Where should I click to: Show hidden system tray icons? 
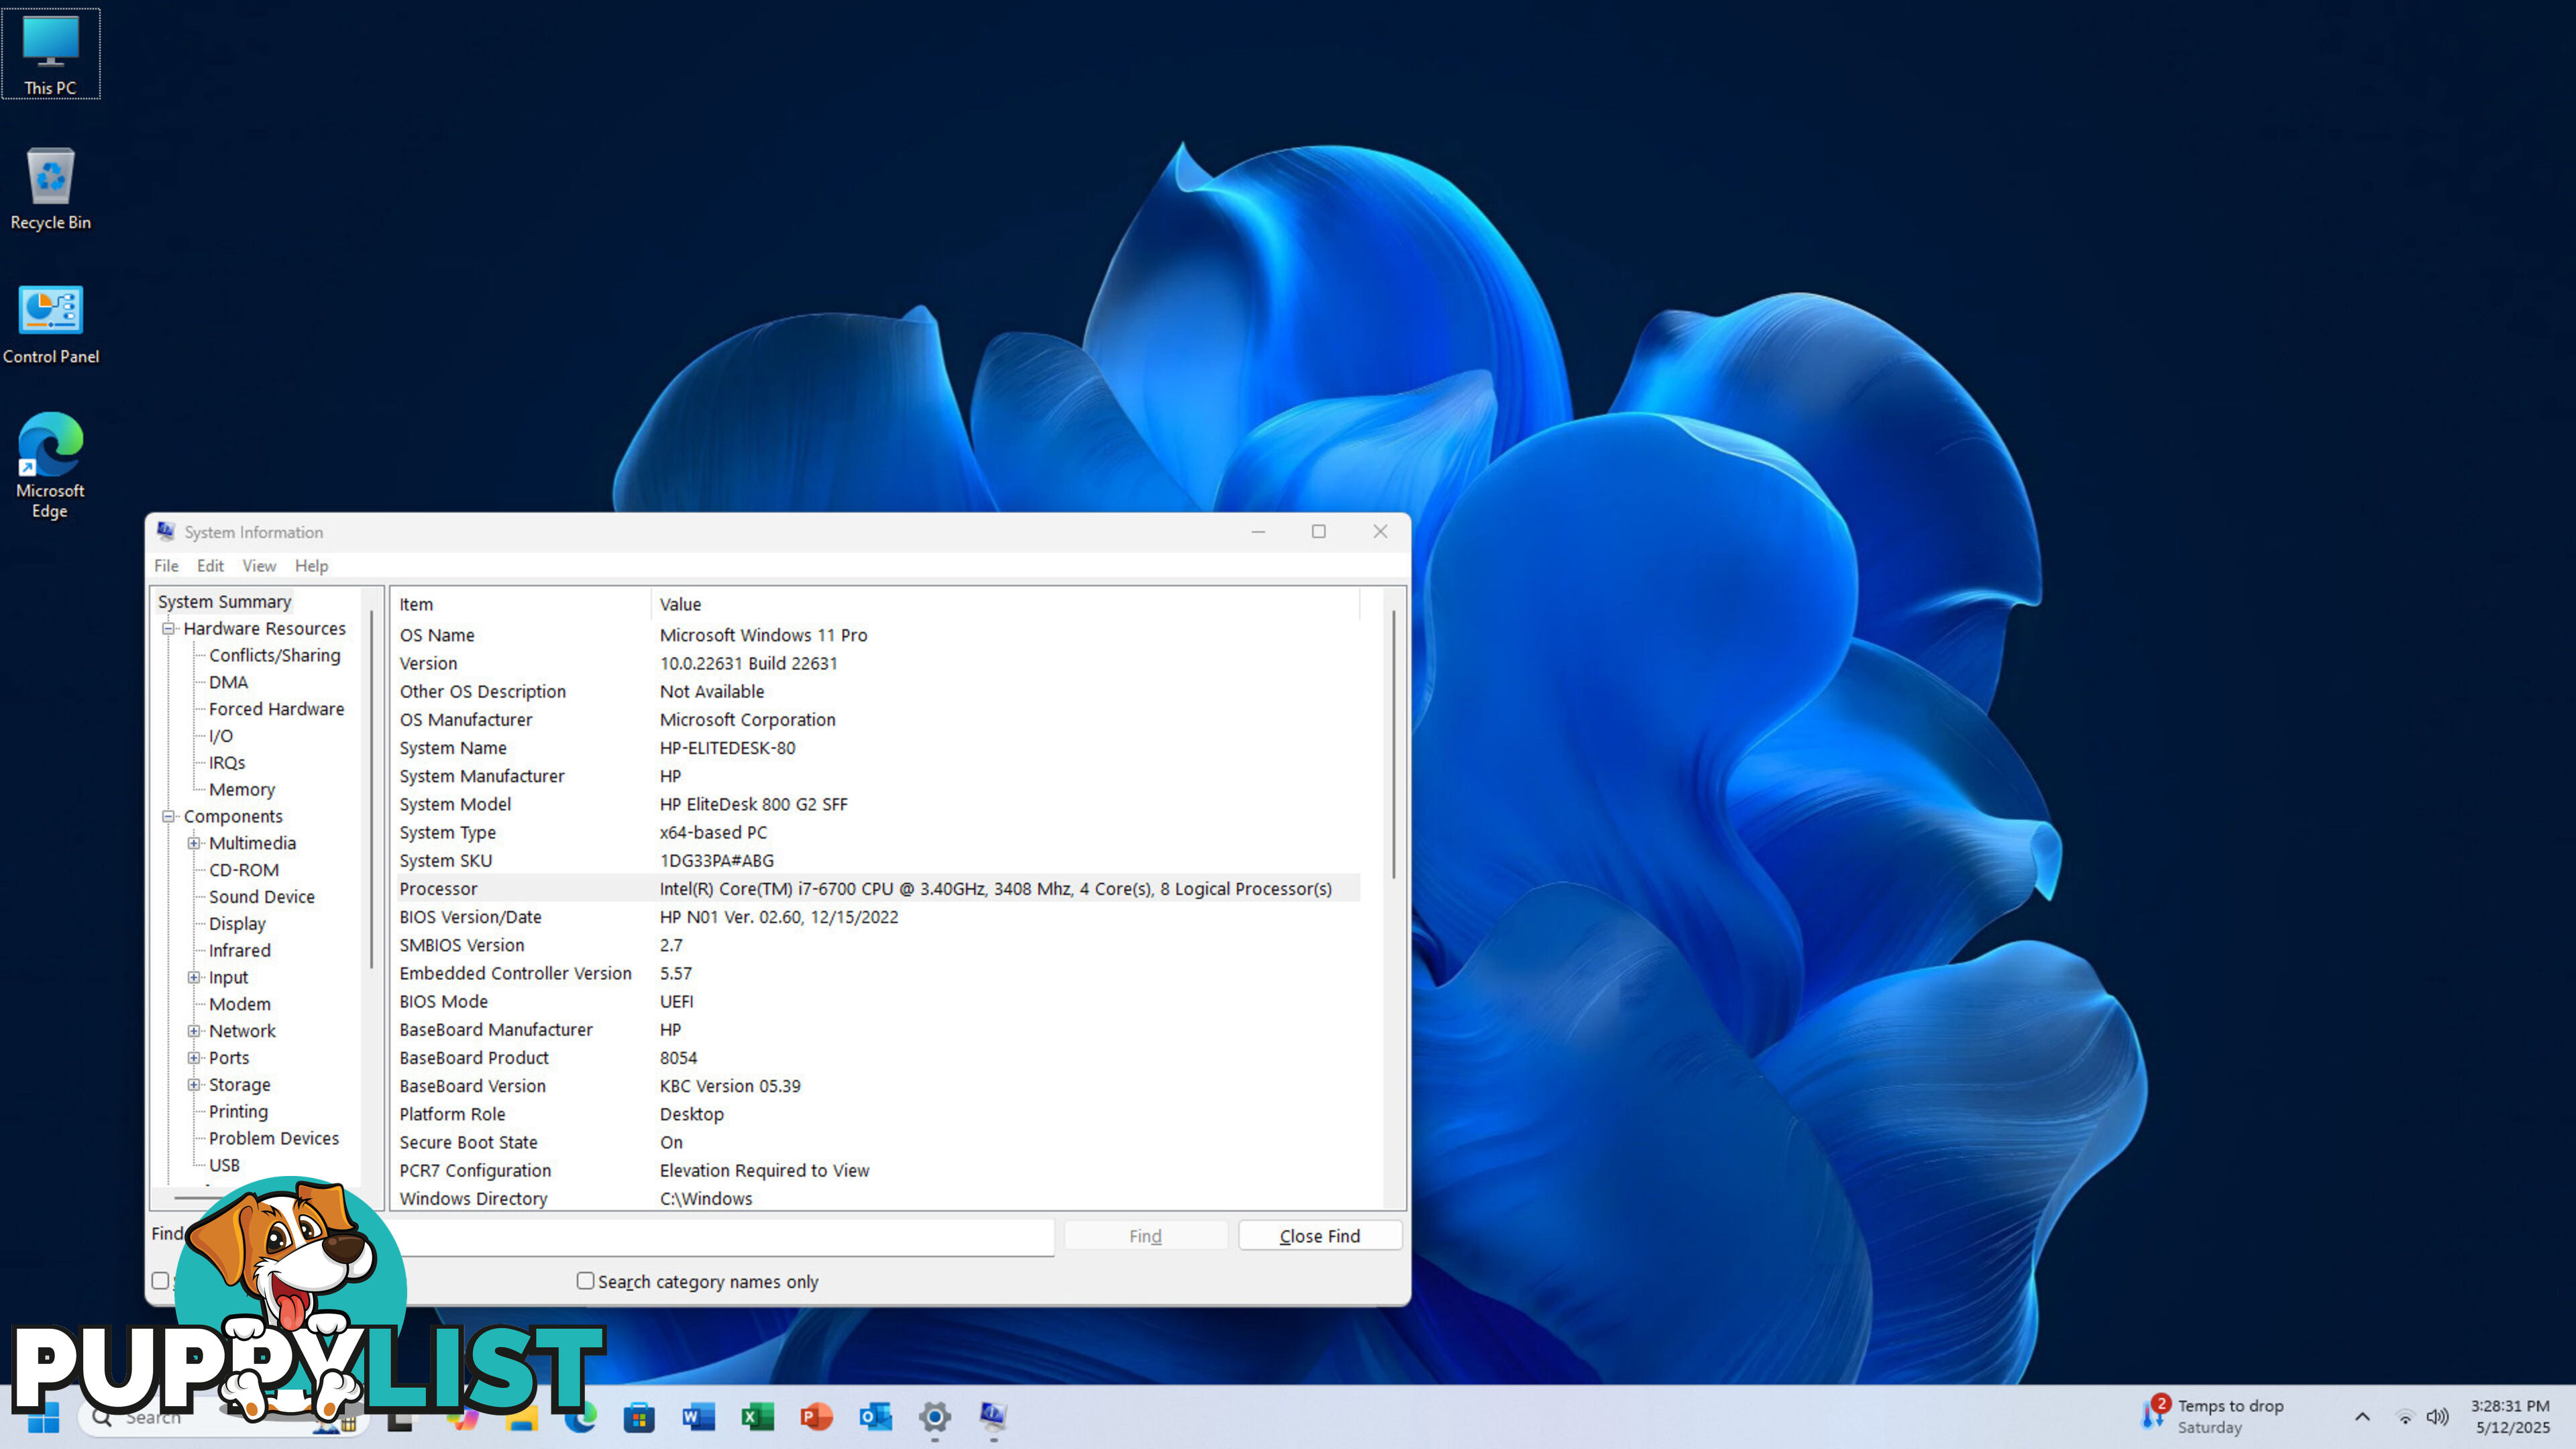[2362, 1417]
